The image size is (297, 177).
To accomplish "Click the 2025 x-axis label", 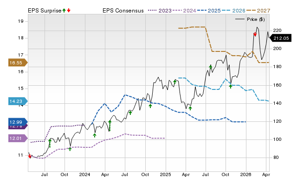I will [165, 174].
